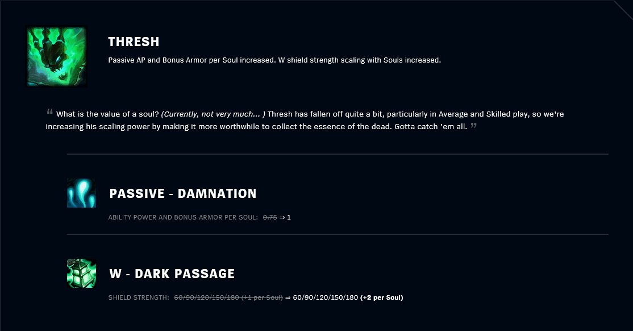Click the ABILITY POWER AND BONUS ARMOR PER SOUL label
This screenshot has width=633, height=331.
point(183,217)
